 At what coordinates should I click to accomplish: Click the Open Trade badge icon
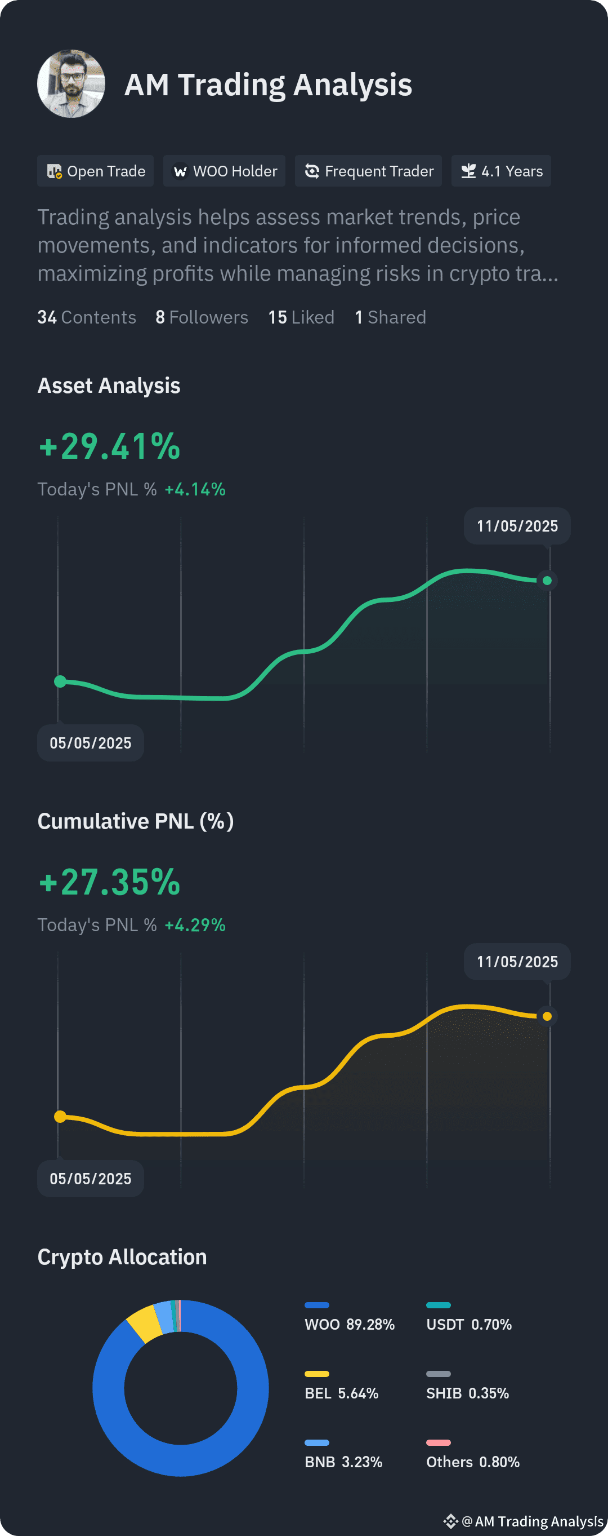[x=54, y=172]
